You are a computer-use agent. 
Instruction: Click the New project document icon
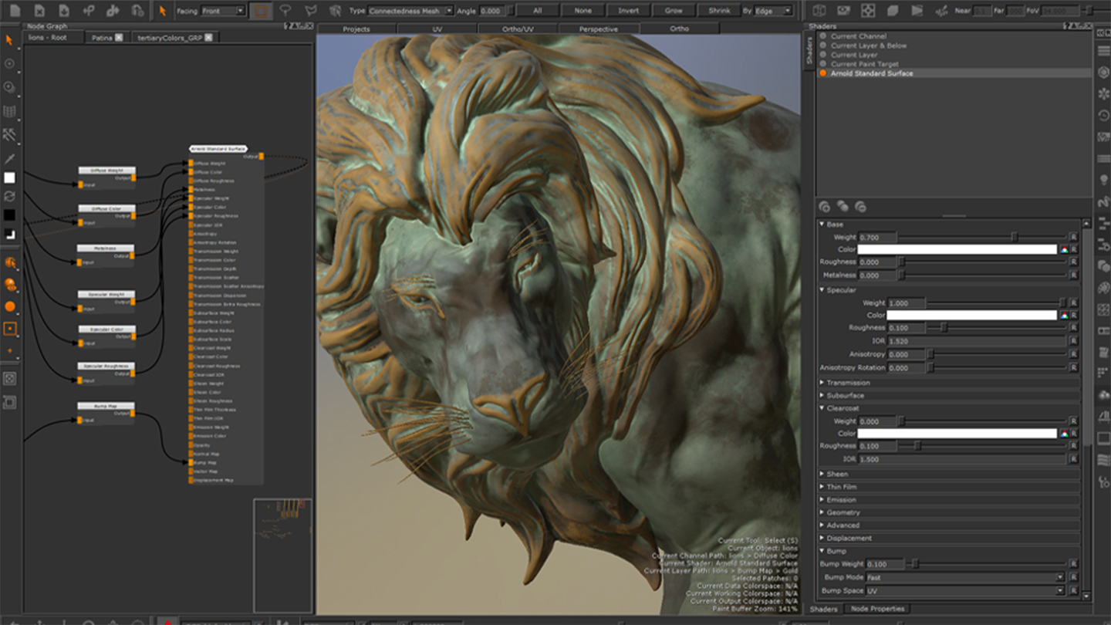[x=15, y=11]
